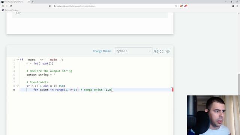This screenshot has width=240, height=135.
Task: Close the Print Function HackerRank tab
Action: click(x=29, y=2)
